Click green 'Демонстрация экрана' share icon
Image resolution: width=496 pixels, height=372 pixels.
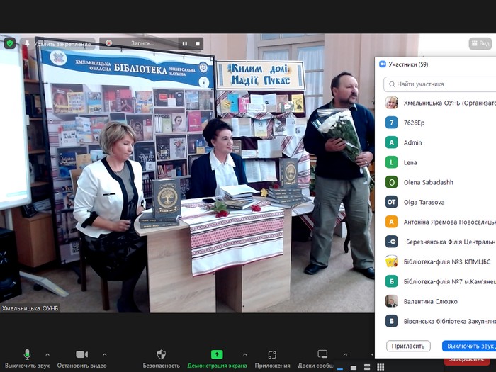point(217,354)
